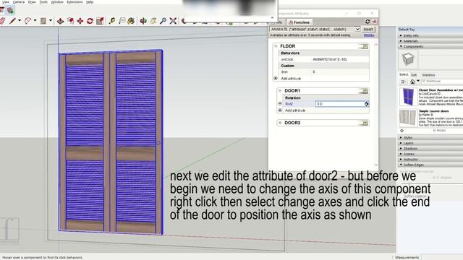
Task: Select the Zoom Extents tool
Action: (x=173, y=21)
